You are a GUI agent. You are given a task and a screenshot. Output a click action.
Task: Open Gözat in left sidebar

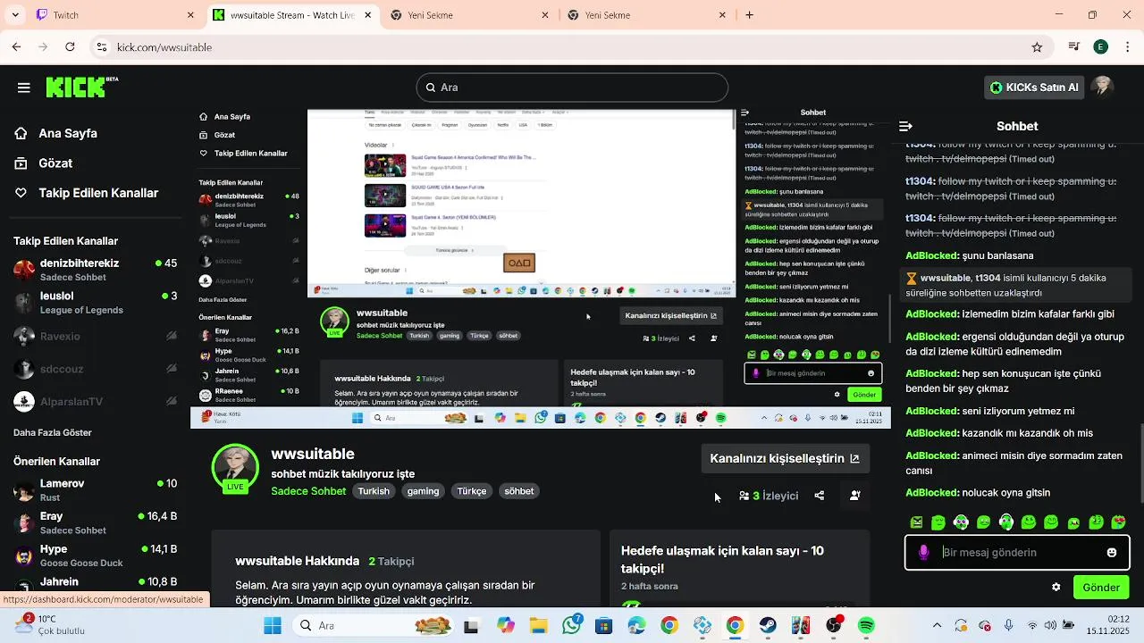tap(43, 163)
